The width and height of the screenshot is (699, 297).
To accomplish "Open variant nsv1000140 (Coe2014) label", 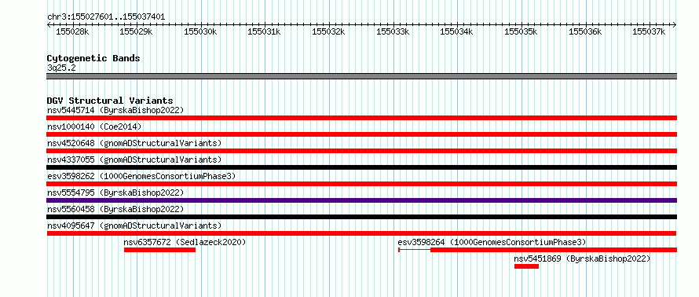I will [x=94, y=126].
